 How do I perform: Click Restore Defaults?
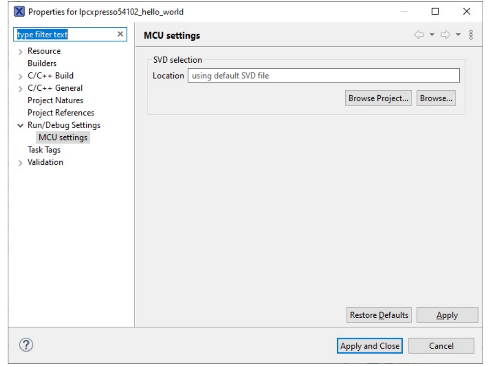(378, 315)
